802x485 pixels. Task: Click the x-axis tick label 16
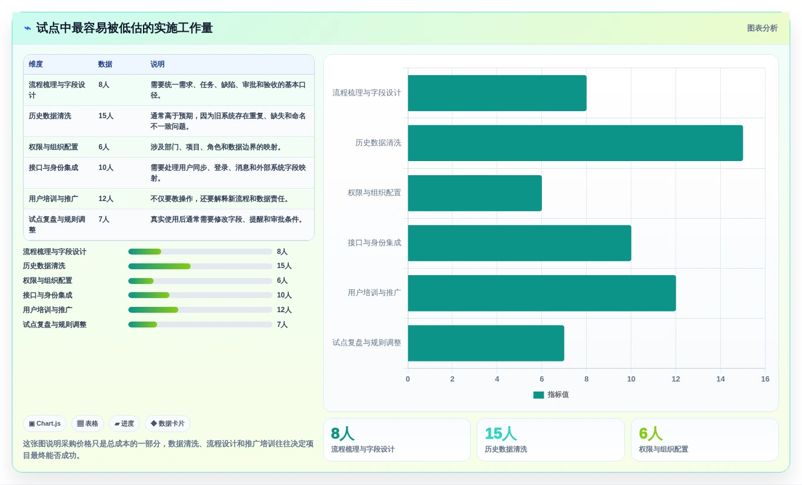click(x=765, y=379)
